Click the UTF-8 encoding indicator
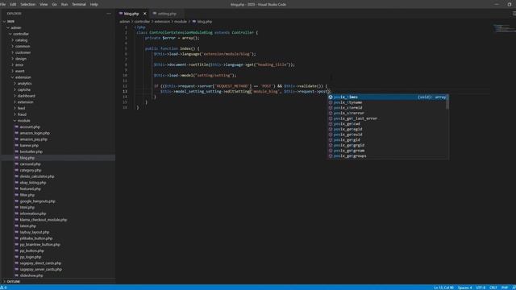This screenshot has height=290, width=516. (481, 288)
